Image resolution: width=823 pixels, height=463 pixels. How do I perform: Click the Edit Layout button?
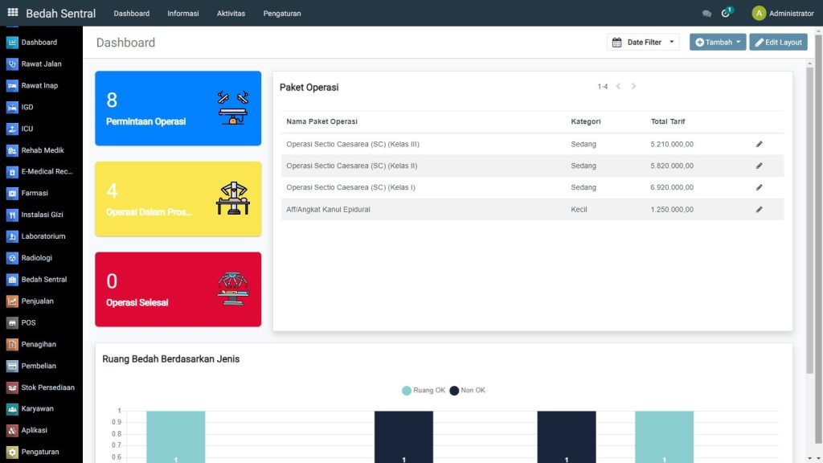(x=778, y=42)
